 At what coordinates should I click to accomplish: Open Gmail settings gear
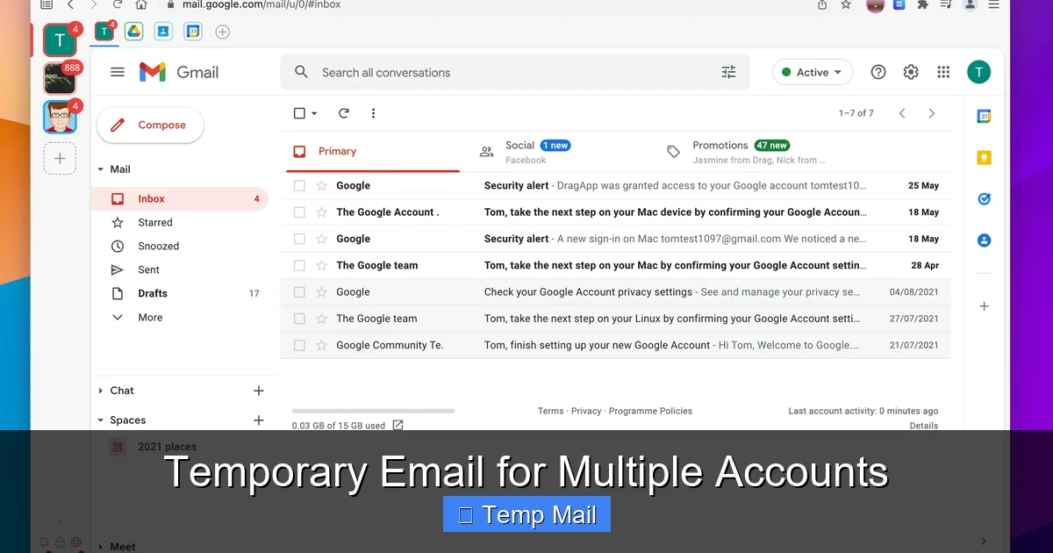coord(911,72)
